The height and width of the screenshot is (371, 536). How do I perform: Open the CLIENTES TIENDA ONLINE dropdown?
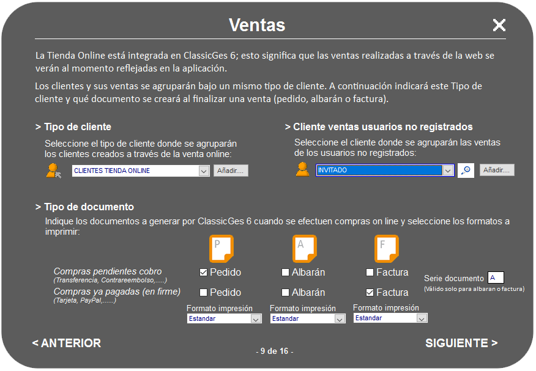coord(204,171)
